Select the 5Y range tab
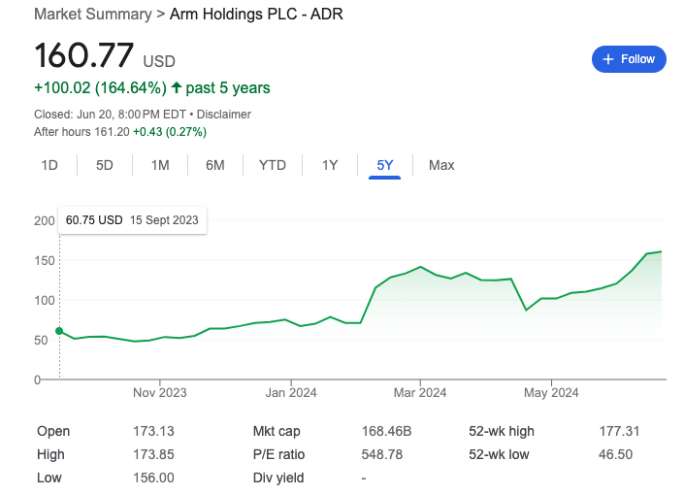The width and height of the screenshot is (684, 495). pyautogui.click(x=385, y=165)
